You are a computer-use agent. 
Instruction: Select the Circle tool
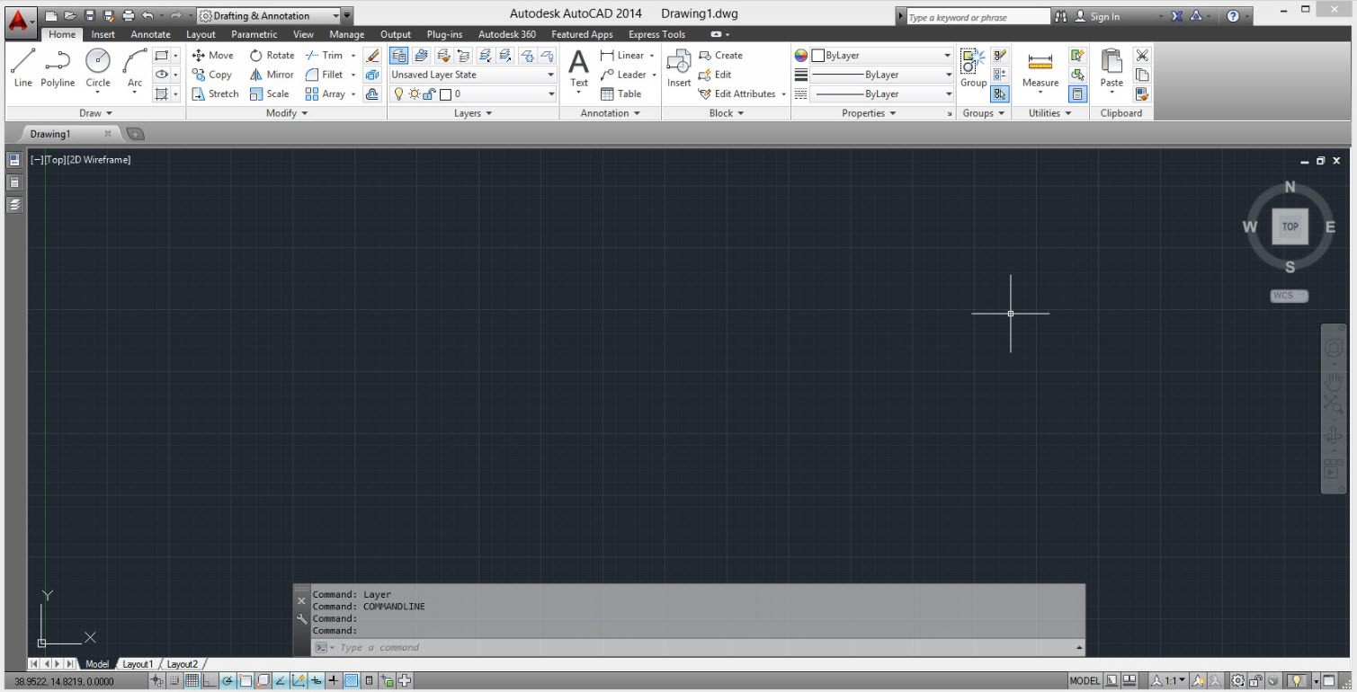tap(98, 68)
